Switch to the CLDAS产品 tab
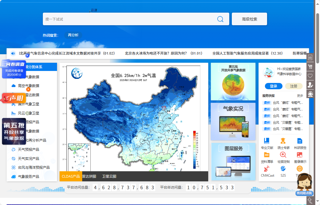 click(71, 176)
